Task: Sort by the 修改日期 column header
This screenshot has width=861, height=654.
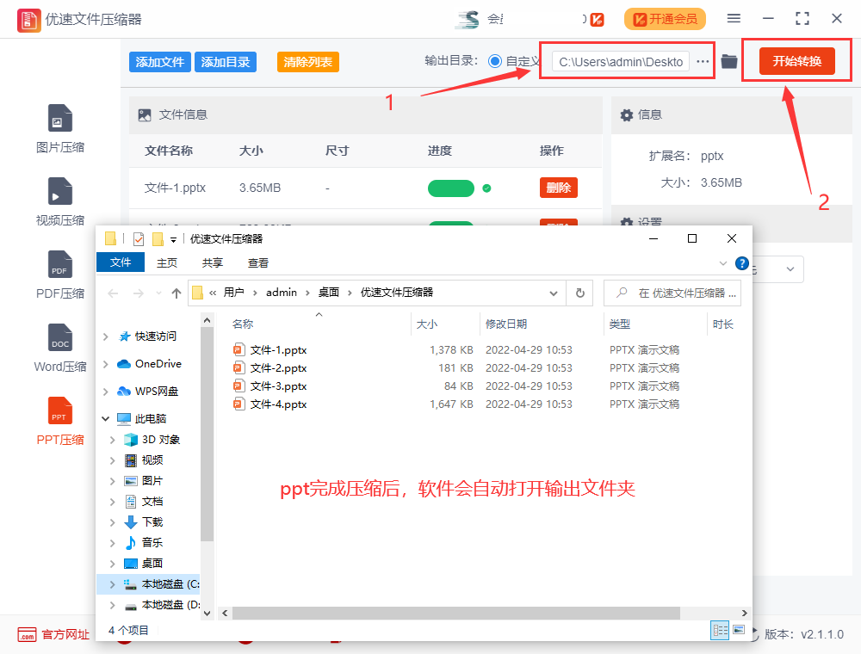Action: (505, 324)
